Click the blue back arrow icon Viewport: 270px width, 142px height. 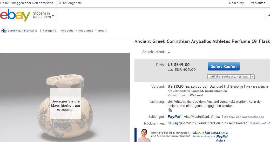(4, 31)
